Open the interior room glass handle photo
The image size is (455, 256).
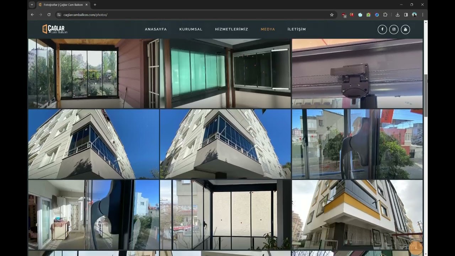[x=93, y=215]
